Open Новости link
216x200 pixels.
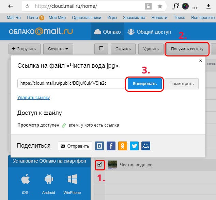click(x=159, y=18)
